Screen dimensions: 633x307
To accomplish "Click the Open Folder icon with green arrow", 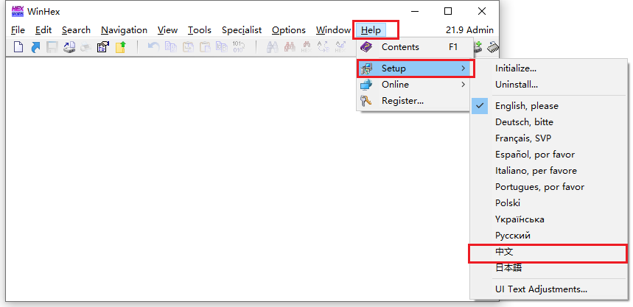I will (121, 47).
